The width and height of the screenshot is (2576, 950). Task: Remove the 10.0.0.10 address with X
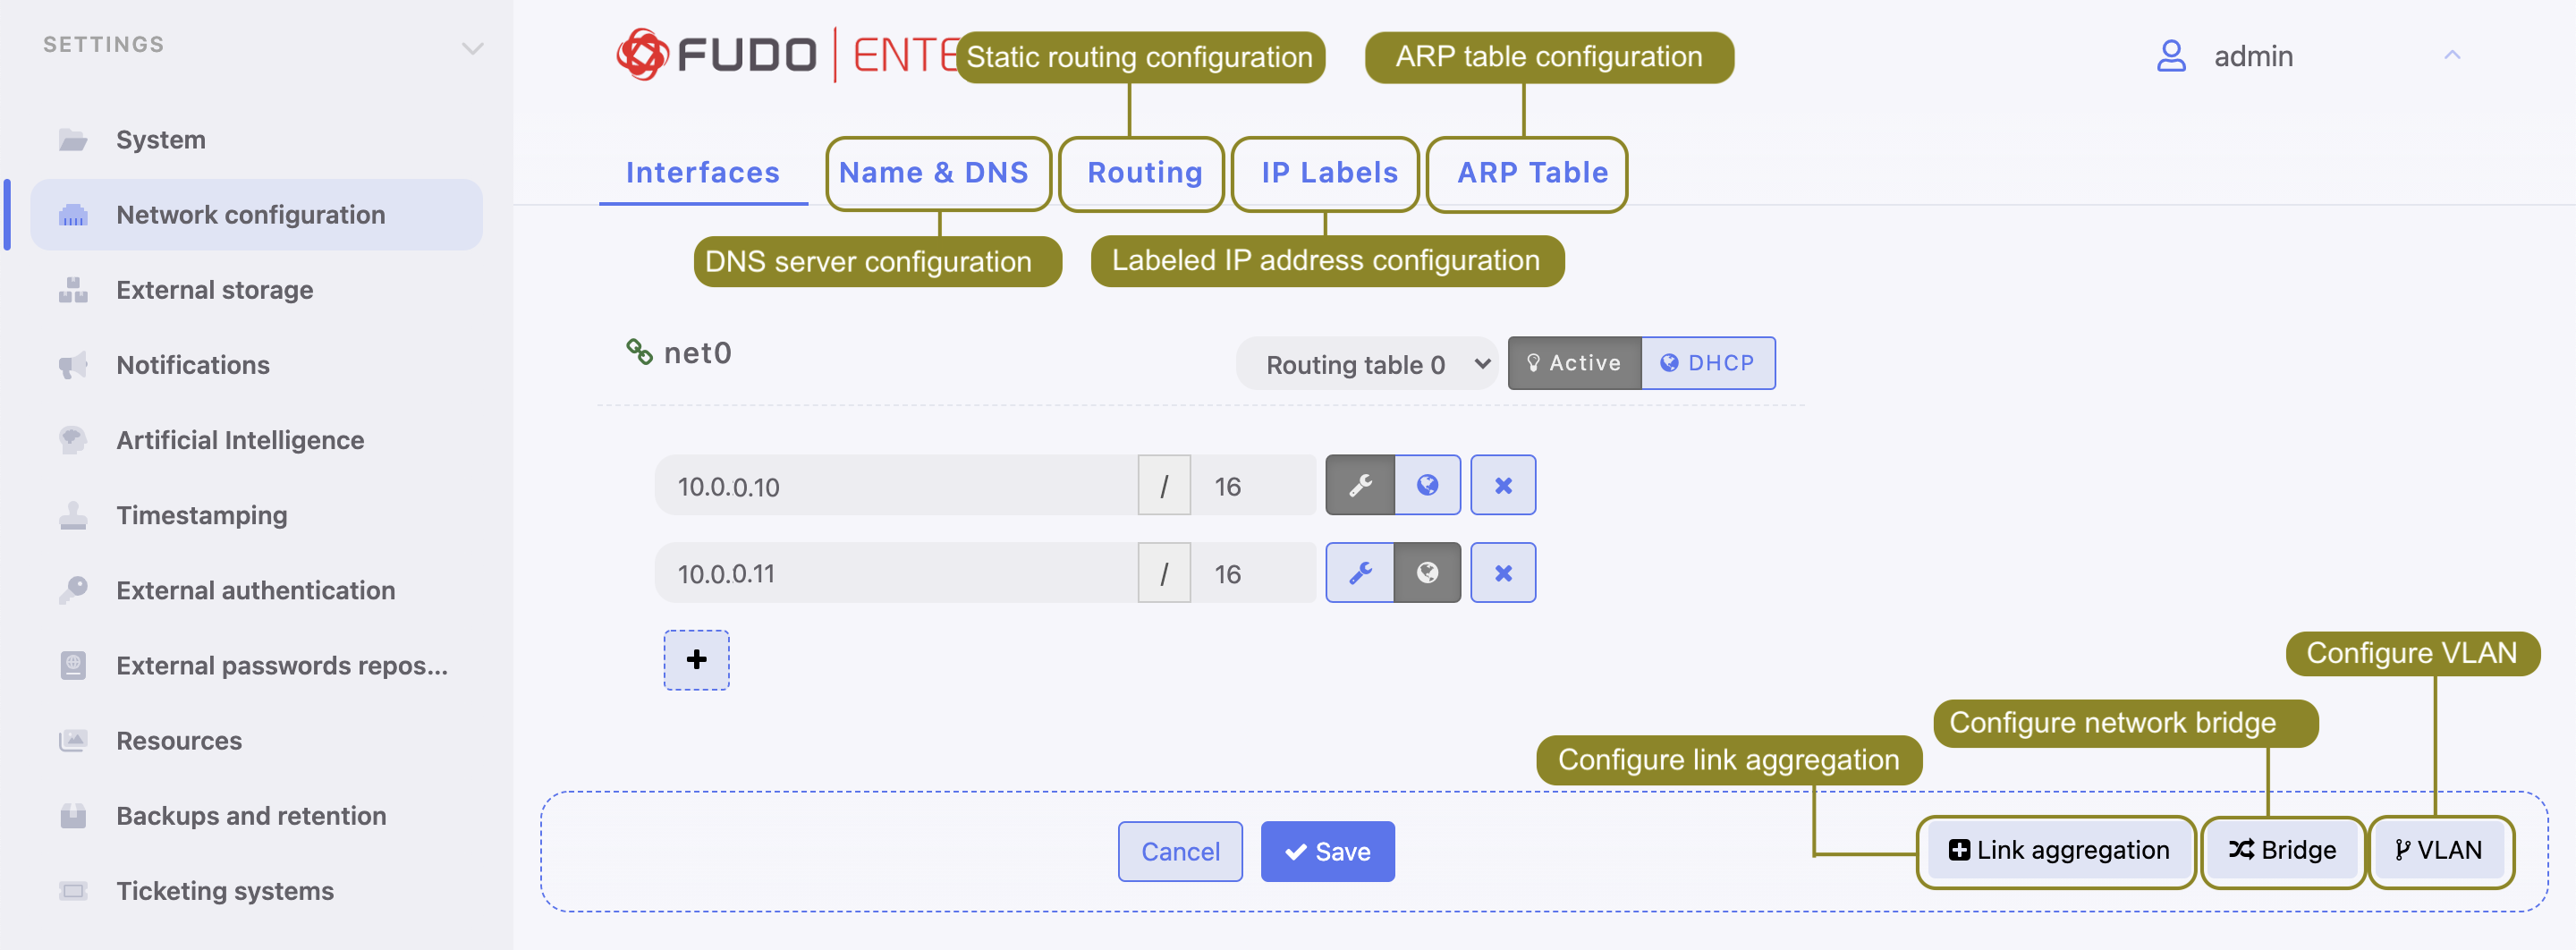tap(1502, 486)
